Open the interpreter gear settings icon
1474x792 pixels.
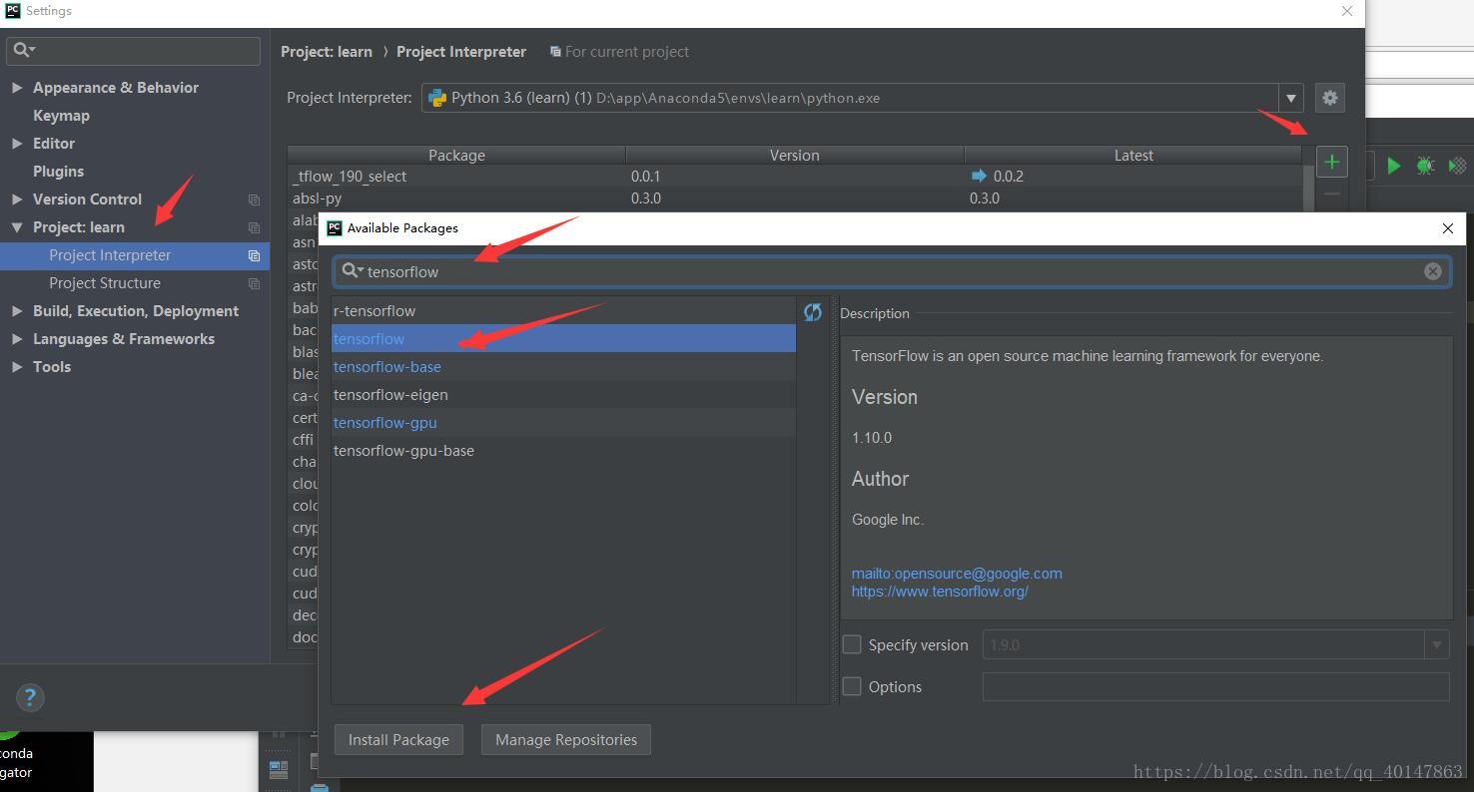(x=1329, y=98)
